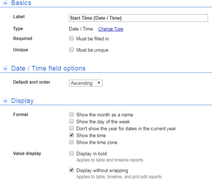Click the Change Type link
The width and height of the screenshot is (212, 179).
pyautogui.click(x=111, y=29)
